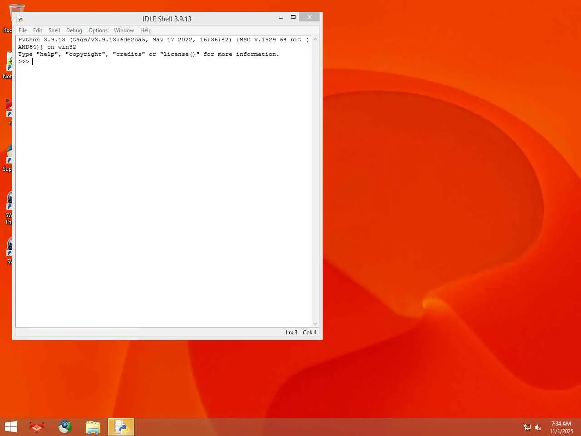Image resolution: width=581 pixels, height=436 pixels.
Task: Open the Windows Start button
Action: pyautogui.click(x=11, y=427)
